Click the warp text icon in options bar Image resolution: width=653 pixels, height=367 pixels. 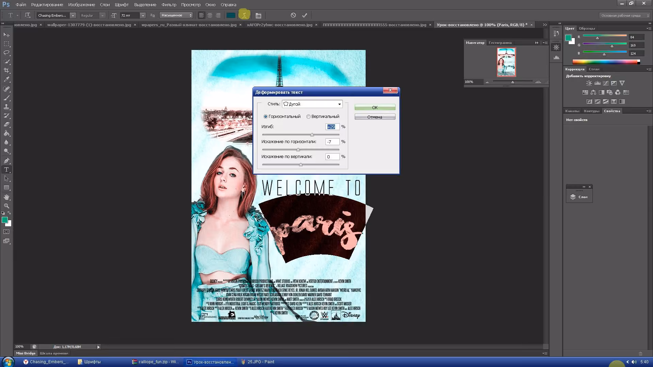[x=244, y=15]
